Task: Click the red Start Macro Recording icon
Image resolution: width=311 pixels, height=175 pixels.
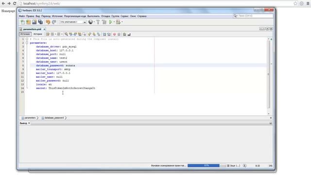Action: pos(115,35)
